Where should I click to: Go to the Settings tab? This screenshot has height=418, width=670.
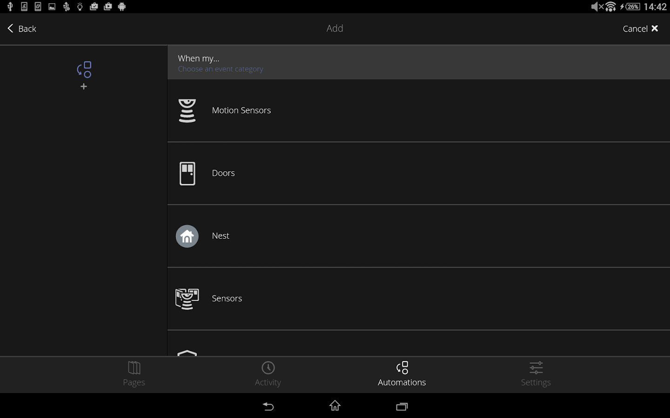pyautogui.click(x=536, y=374)
